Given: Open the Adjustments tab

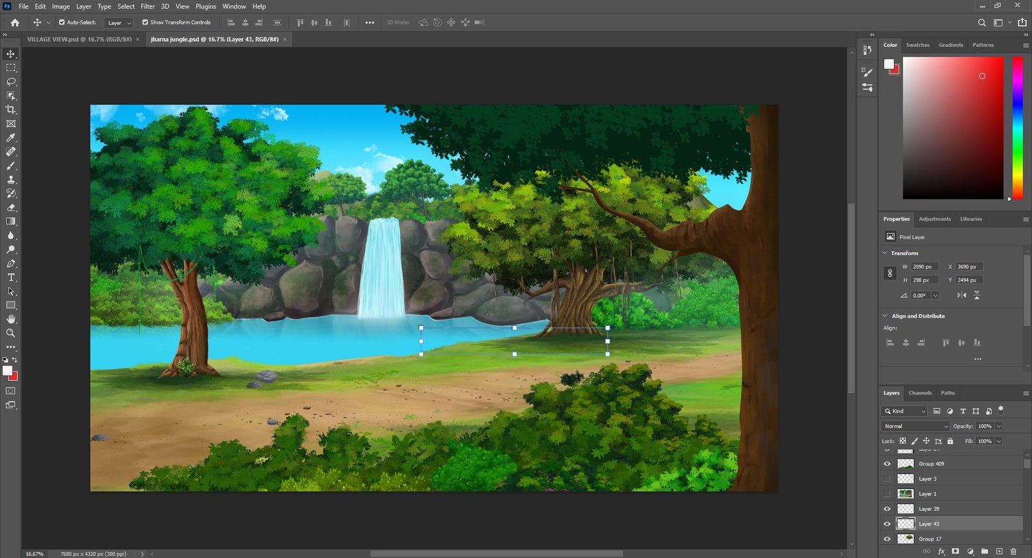Looking at the screenshot, I should coord(935,219).
